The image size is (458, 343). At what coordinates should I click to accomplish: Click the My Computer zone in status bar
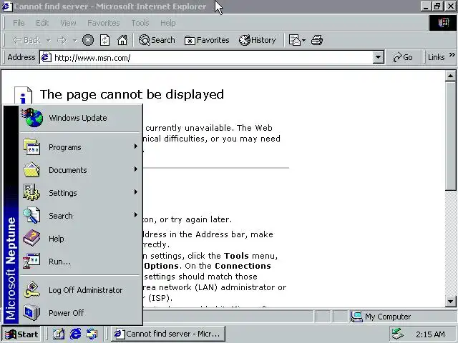click(x=402, y=317)
